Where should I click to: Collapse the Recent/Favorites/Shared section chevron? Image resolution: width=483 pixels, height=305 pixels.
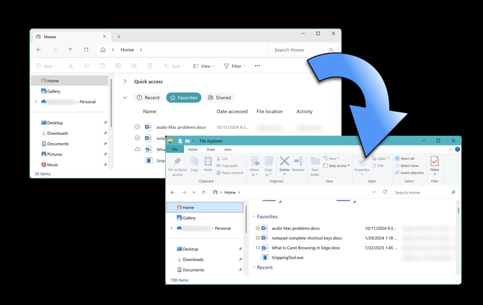pos(125,98)
